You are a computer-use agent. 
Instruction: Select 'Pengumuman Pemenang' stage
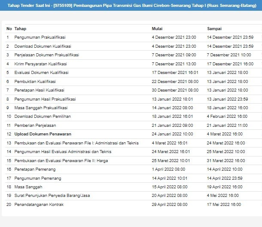pos(38,178)
